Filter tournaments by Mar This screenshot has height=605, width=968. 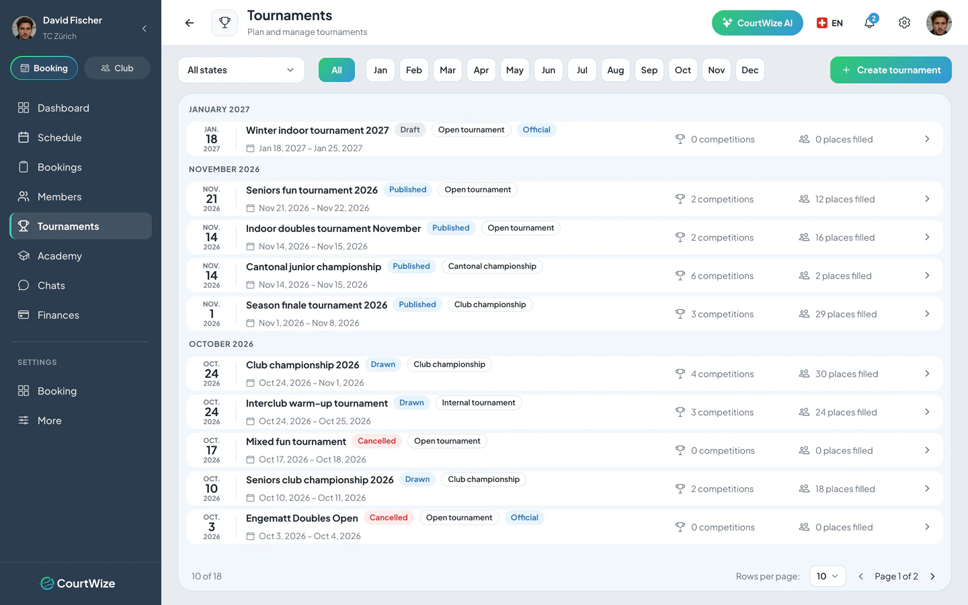pyautogui.click(x=448, y=70)
